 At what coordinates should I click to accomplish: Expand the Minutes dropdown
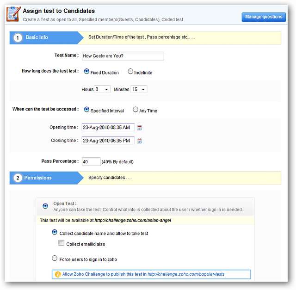click(139, 89)
